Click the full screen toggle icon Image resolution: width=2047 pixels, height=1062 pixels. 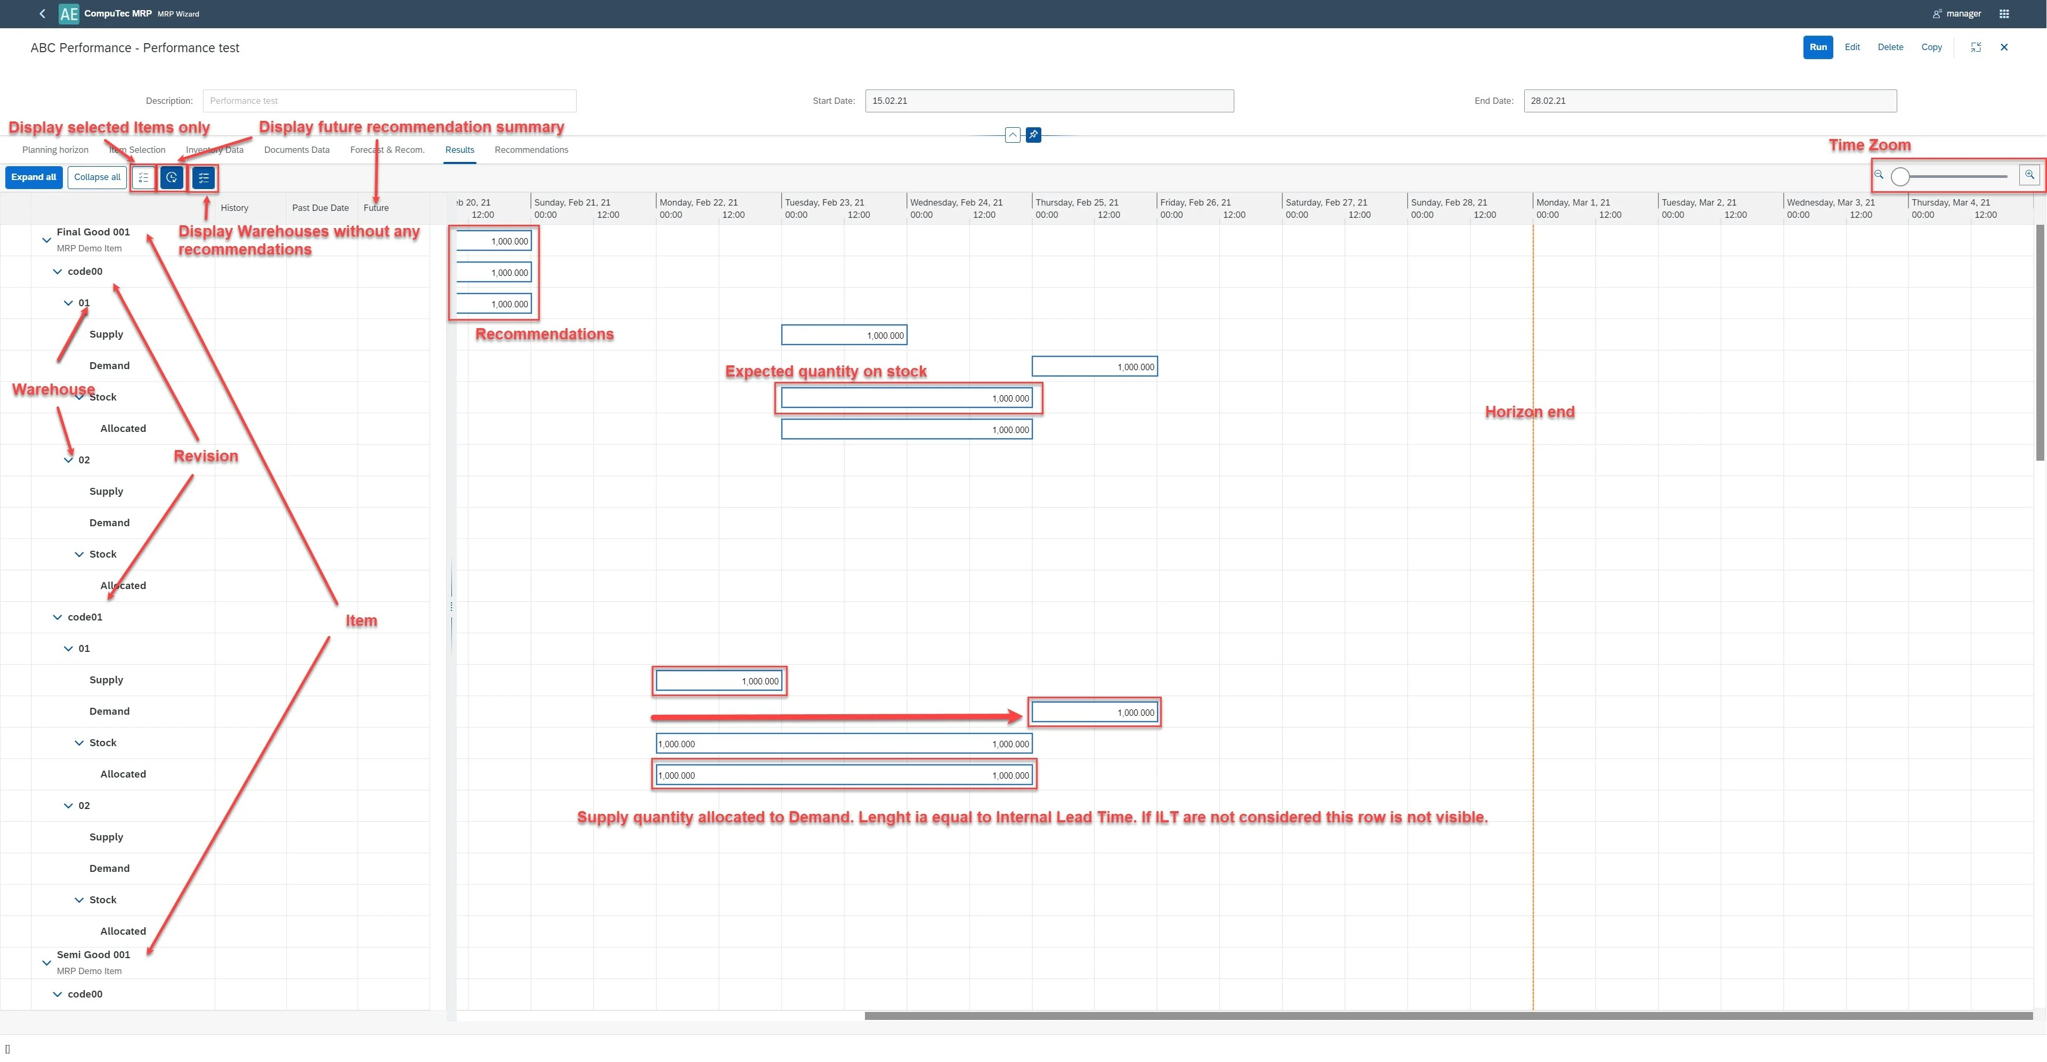click(1976, 47)
